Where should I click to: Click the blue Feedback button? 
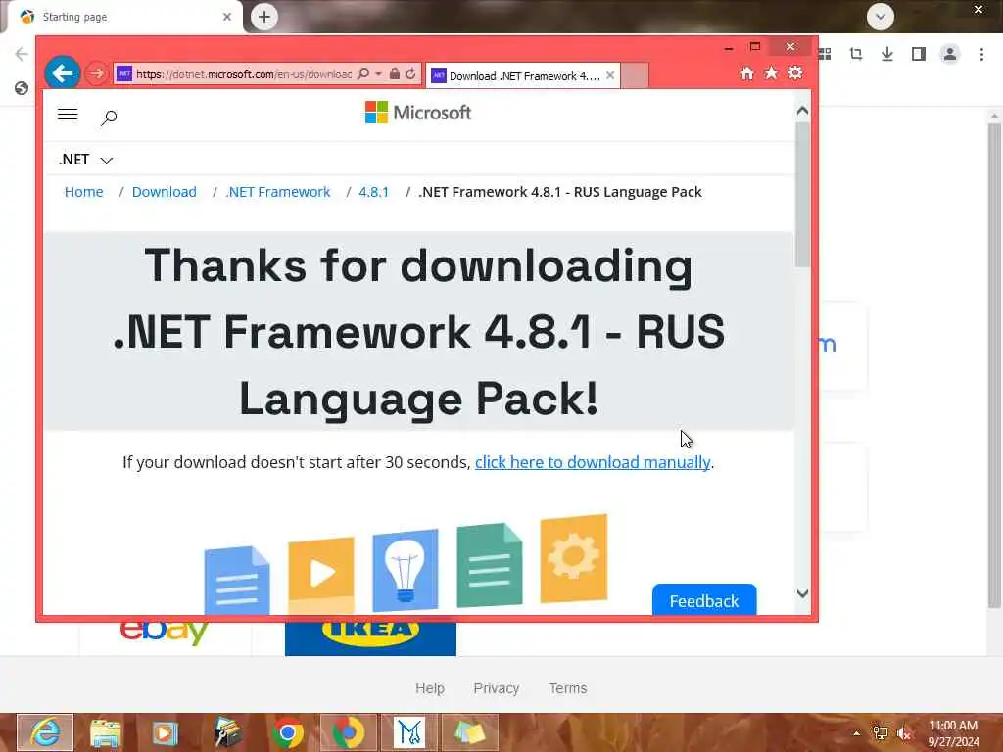[x=704, y=600]
